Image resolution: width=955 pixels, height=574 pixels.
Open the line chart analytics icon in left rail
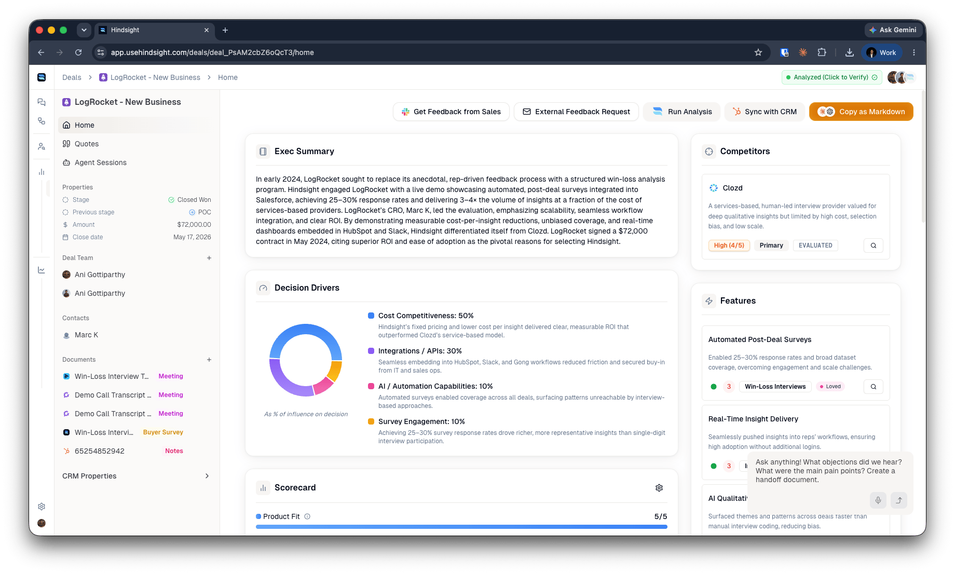[42, 270]
